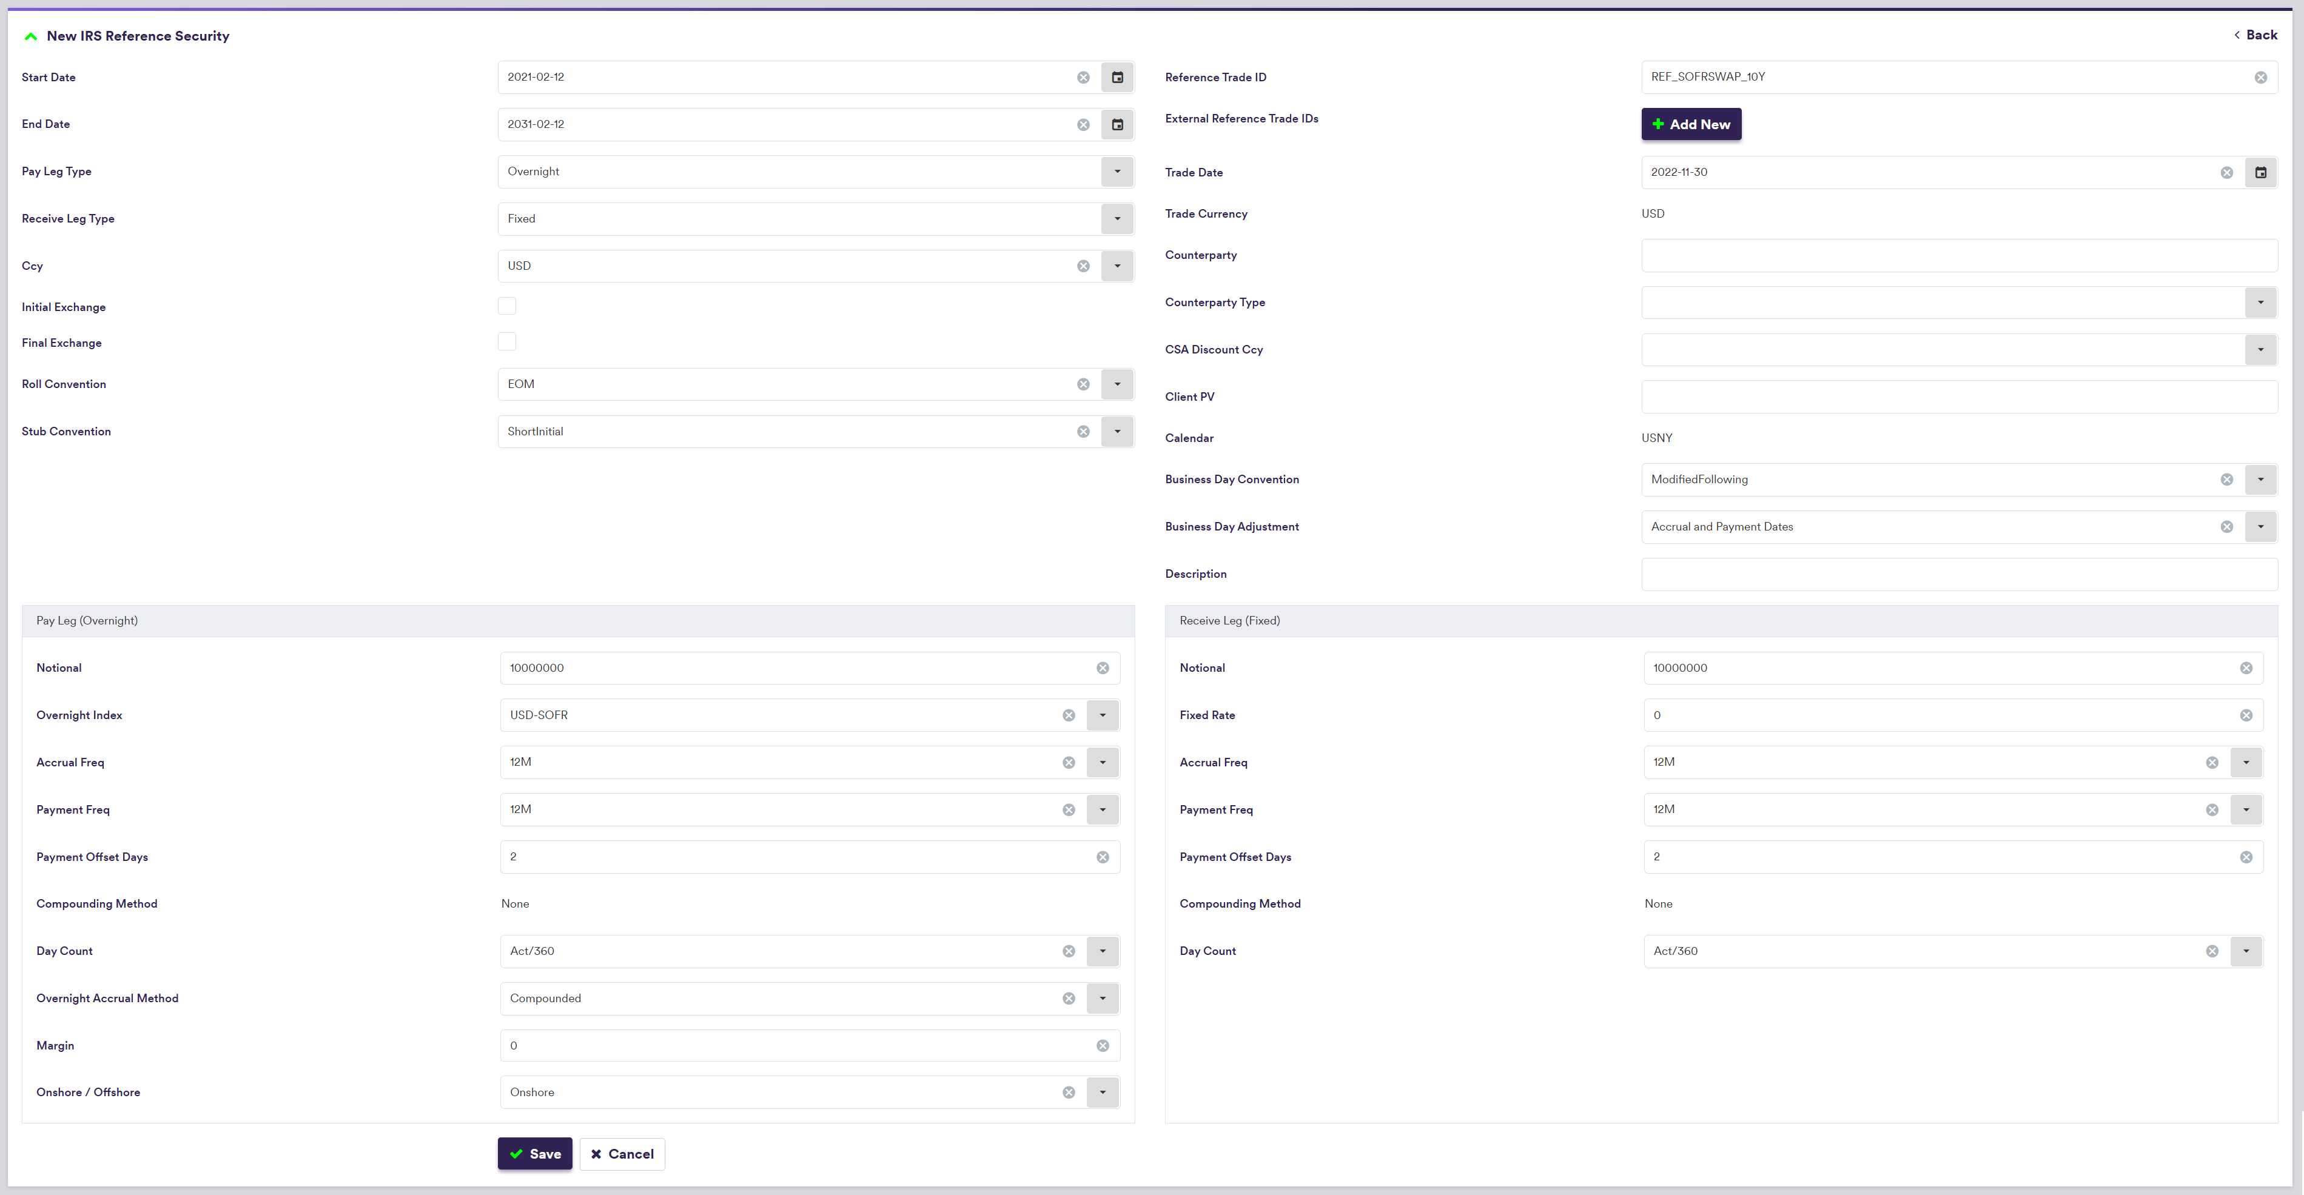This screenshot has width=2304, height=1195.
Task: Clear the Pay Leg Notional value
Action: pos(1102,668)
